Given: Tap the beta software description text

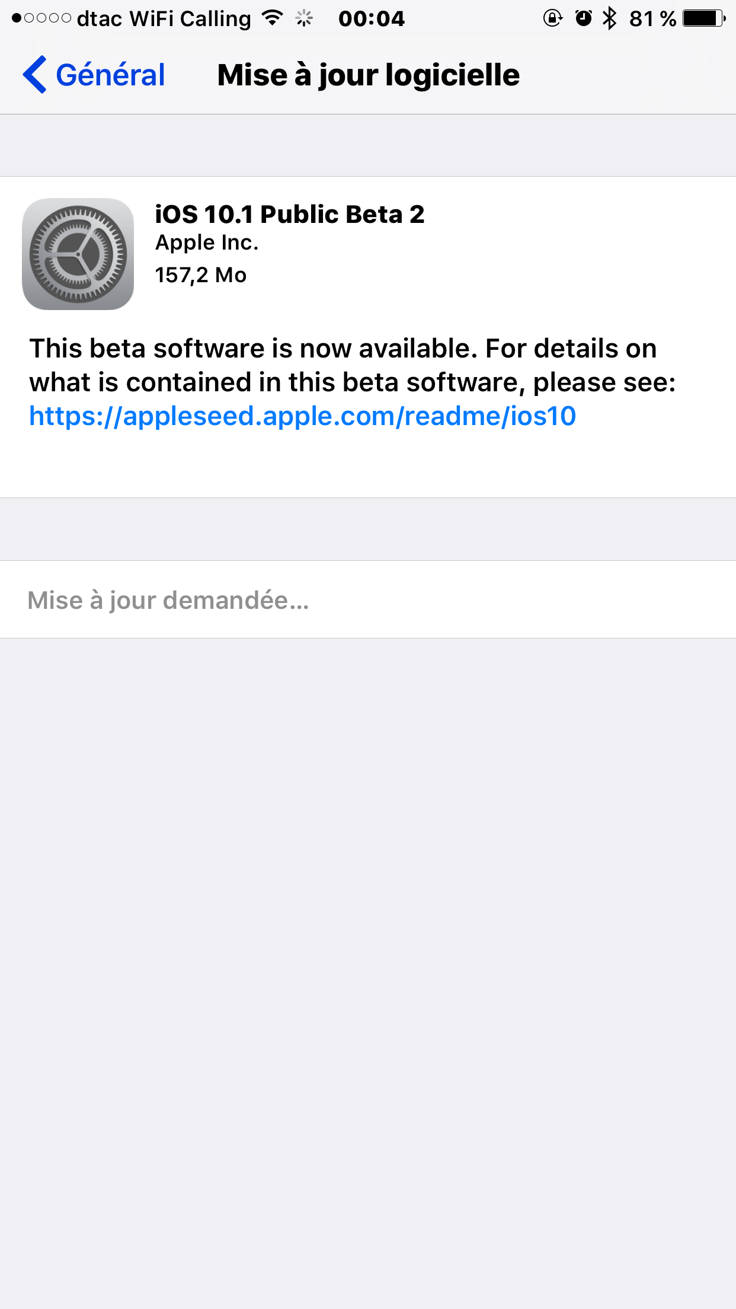Looking at the screenshot, I should point(353,365).
